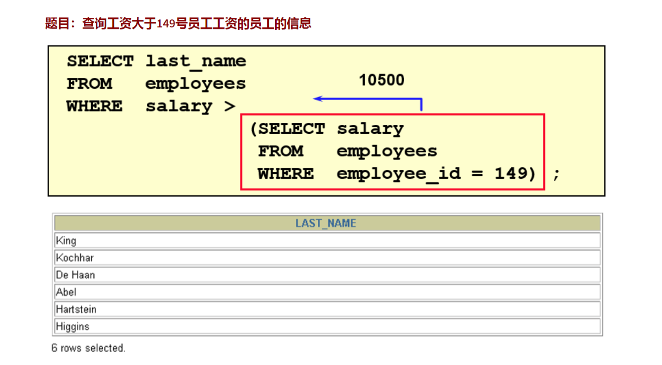662x365 pixels.
Task: Click employees table name in outer query
Action: [195, 84]
